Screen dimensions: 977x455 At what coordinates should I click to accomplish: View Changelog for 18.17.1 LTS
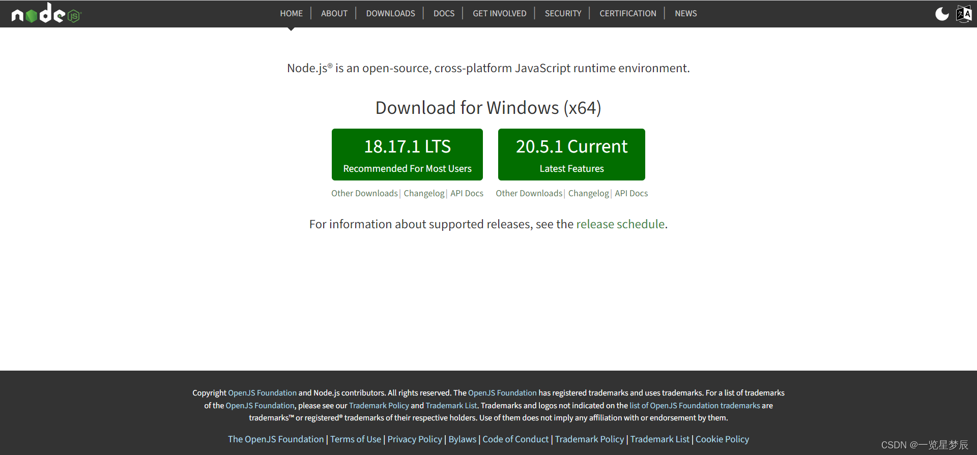point(424,194)
